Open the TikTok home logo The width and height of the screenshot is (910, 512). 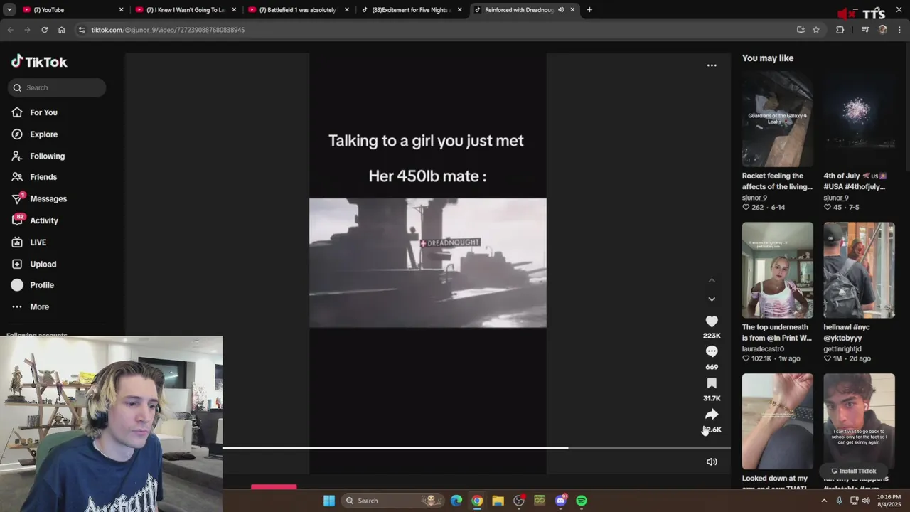39,62
